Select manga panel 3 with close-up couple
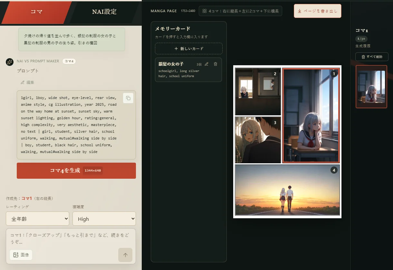Image resolution: width=393 pixels, height=270 pixels. pyautogui.click(x=258, y=140)
